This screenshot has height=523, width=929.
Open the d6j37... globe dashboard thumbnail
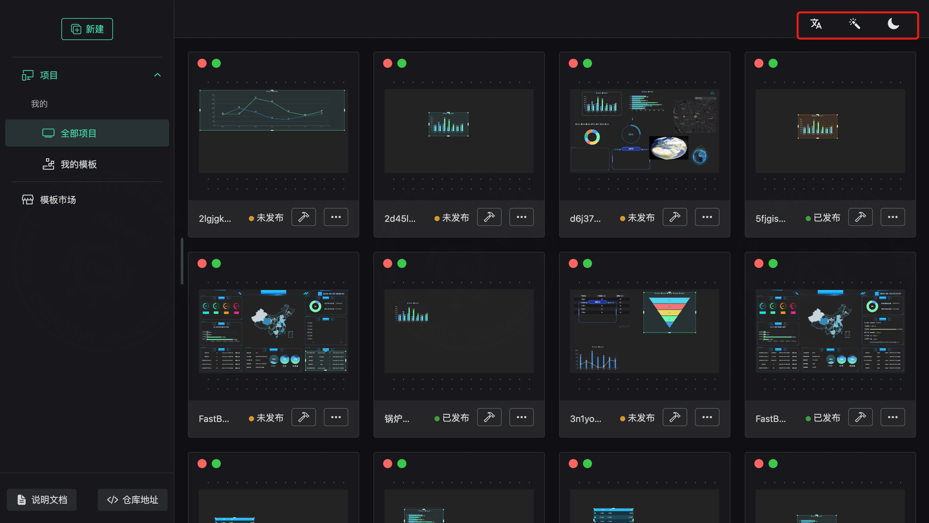click(645, 131)
